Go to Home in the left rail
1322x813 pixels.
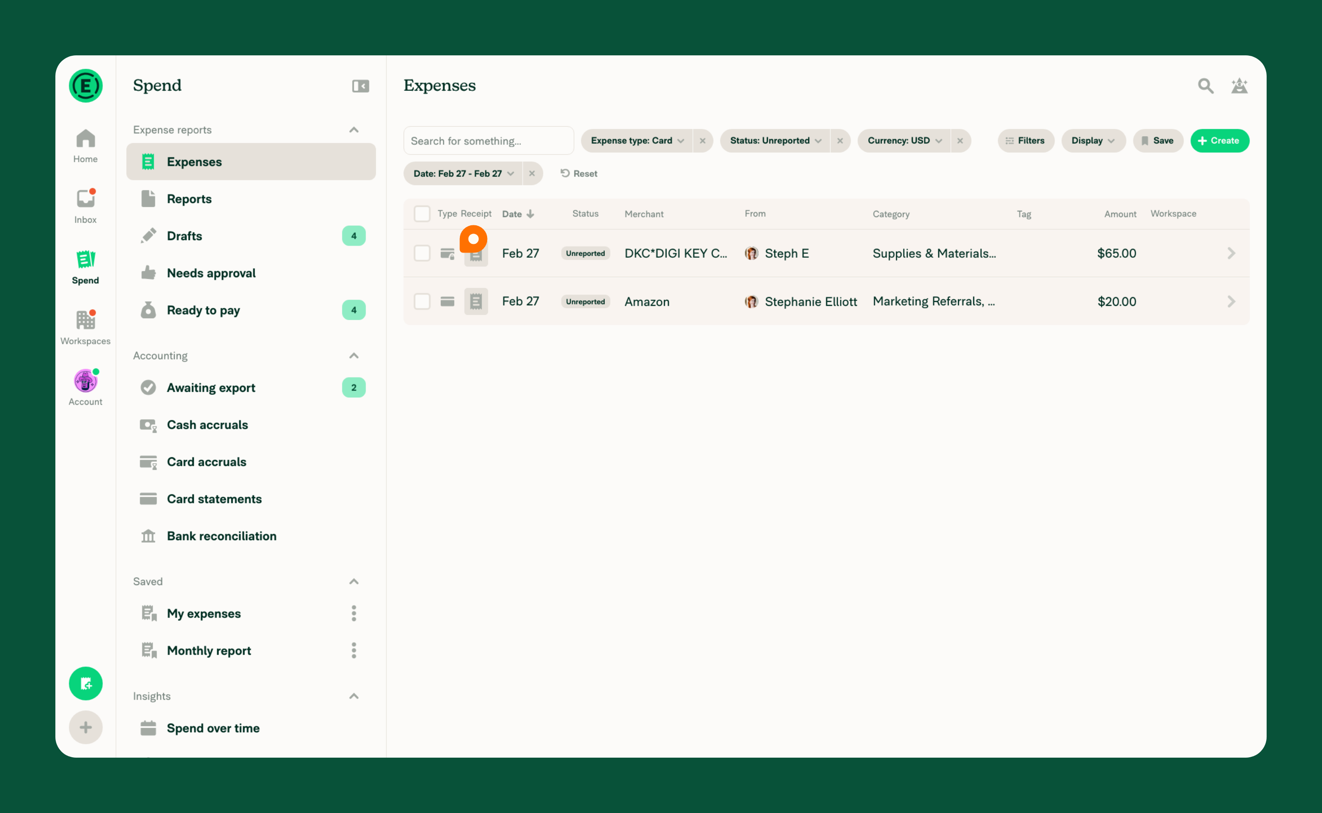(x=86, y=146)
